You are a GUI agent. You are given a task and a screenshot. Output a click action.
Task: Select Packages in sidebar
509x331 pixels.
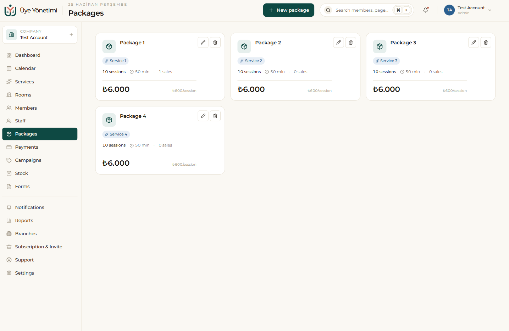tap(40, 134)
